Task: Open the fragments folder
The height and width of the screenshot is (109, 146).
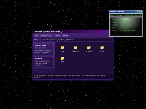Action: pyautogui.click(x=75, y=49)
